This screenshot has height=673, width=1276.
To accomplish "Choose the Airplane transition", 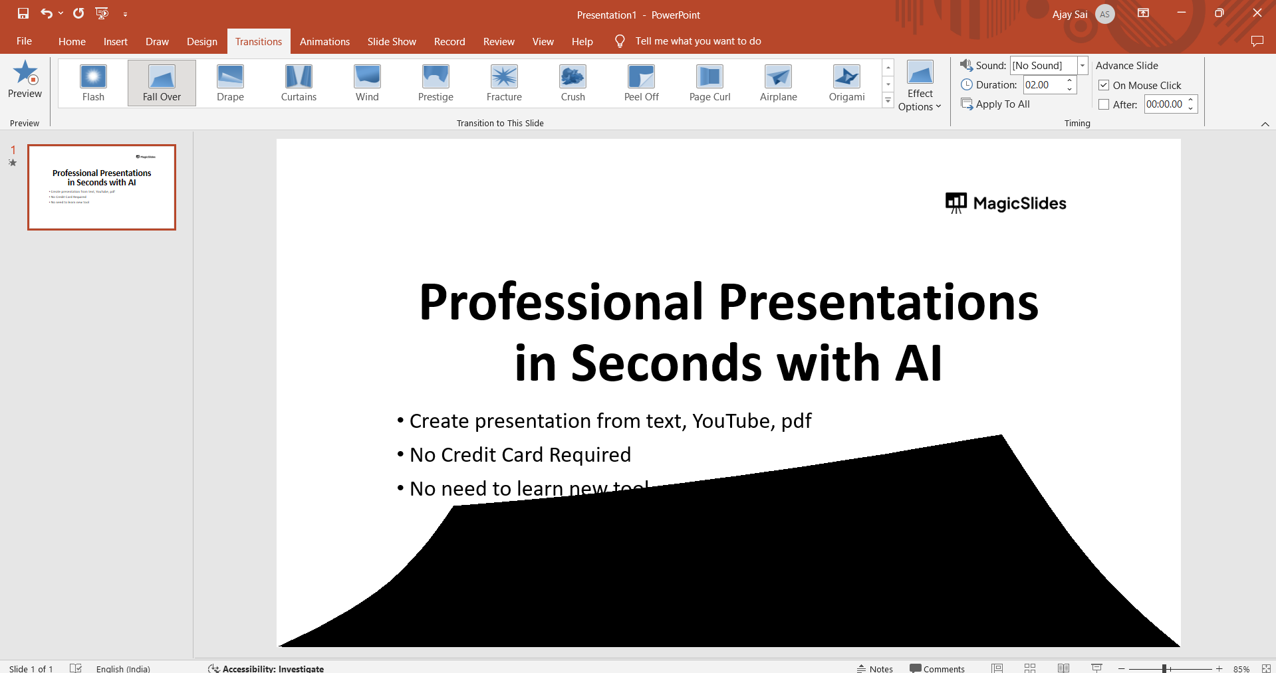I will [778, 83].
